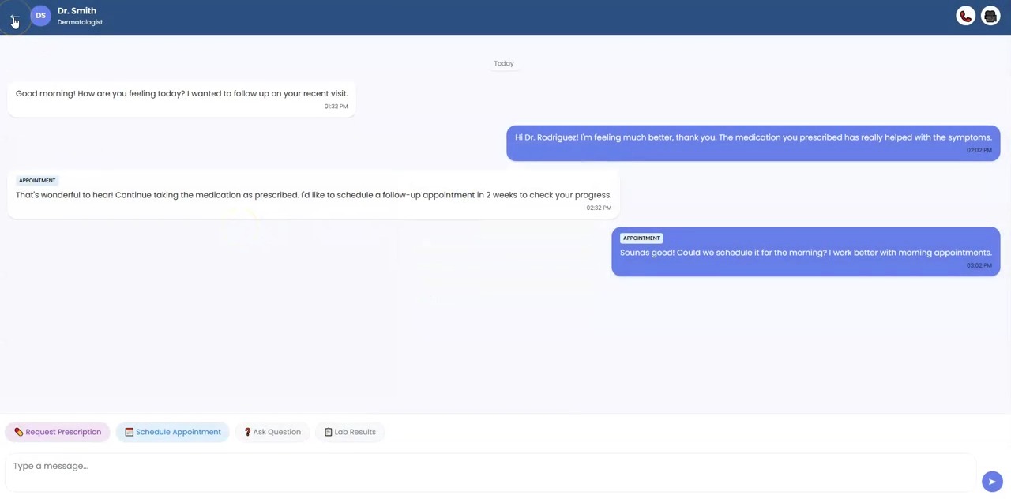Select the Ask Question quick action
The image size is (1011, 499).
(272, 432)
